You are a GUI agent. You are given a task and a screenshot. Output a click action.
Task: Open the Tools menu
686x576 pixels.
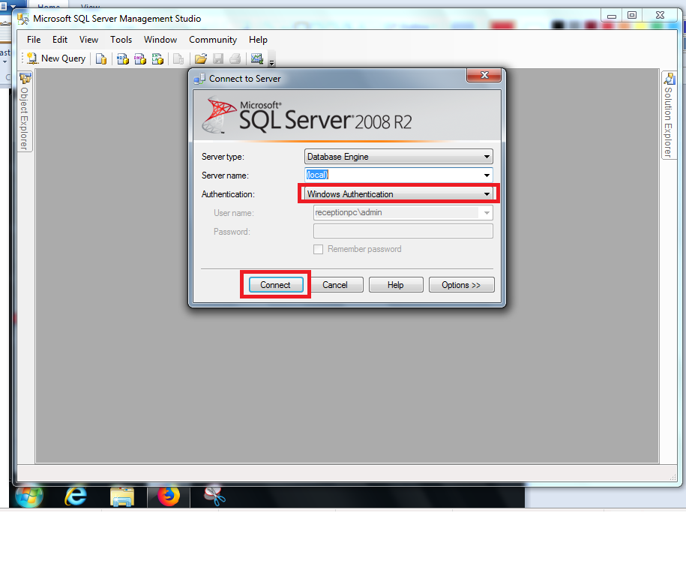(121, 40)
